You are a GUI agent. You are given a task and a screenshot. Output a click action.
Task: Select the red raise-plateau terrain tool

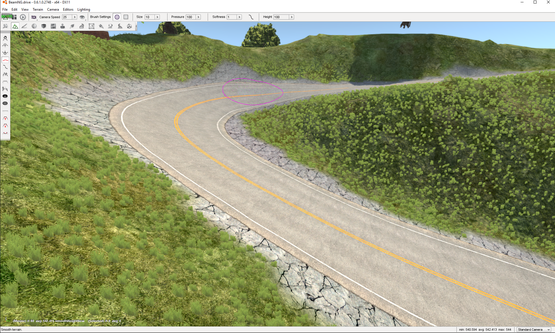(5, 118)
